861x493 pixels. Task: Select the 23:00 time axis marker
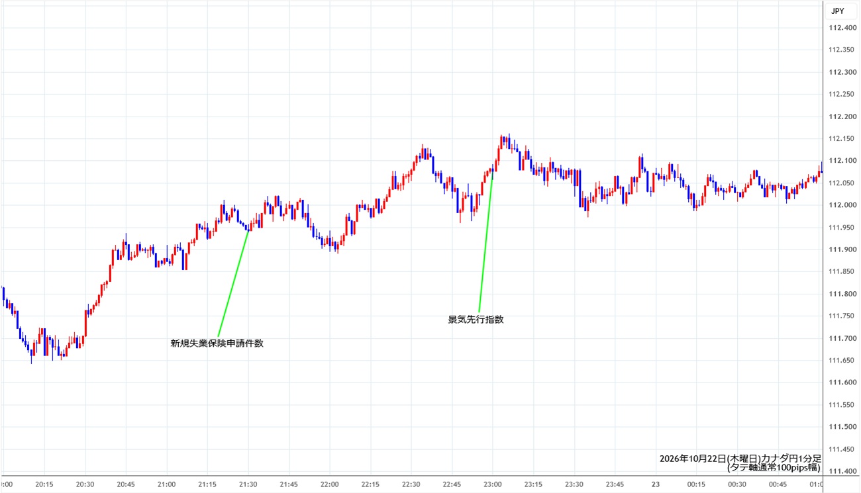(x=492, y=484)
